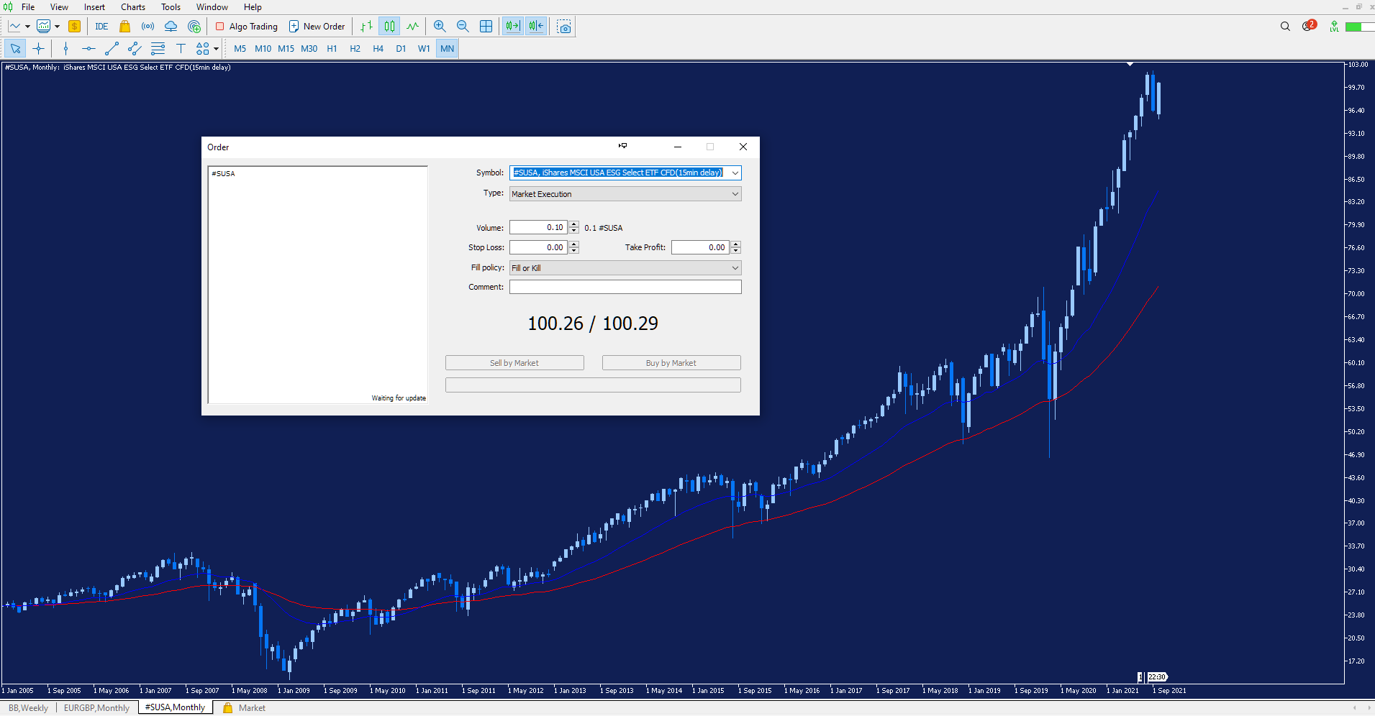The image size is (1375, 716).
Task: Open the VPS cloud hosting icon
Action: 171,27
